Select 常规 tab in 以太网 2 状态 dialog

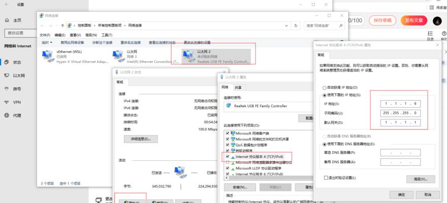click(x=120, y=82)
